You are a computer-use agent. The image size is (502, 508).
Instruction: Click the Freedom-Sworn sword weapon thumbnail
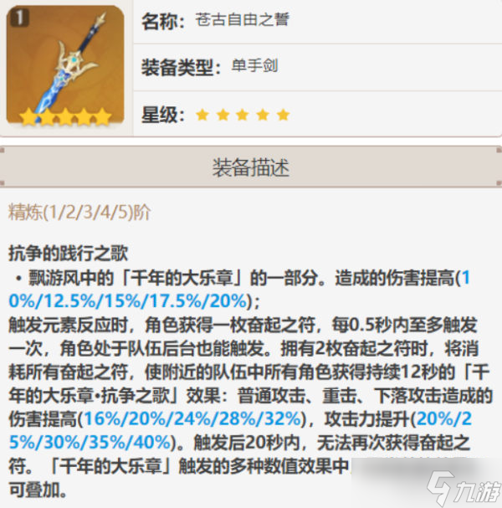(65, 65)
